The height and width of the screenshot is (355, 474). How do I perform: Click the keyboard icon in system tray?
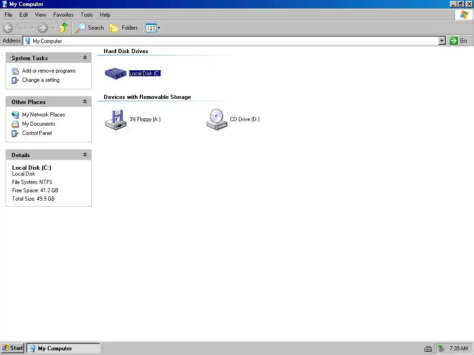(428, 349)
